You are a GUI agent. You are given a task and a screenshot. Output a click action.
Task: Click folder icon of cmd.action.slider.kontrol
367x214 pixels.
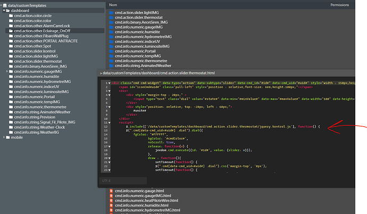tap(11, 51)
